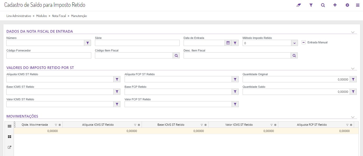The width and height of the screenshot is (363, 156).
Task: Toggle the Entrada Manual checkbox
Action: pyautogui.click(x=303, y=42)
